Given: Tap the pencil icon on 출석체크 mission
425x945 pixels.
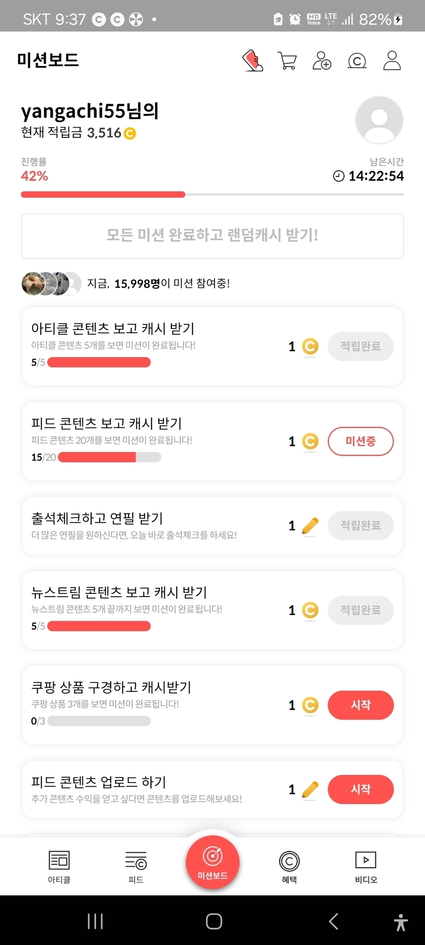Looking at the screenshot, I should (310, 526).
